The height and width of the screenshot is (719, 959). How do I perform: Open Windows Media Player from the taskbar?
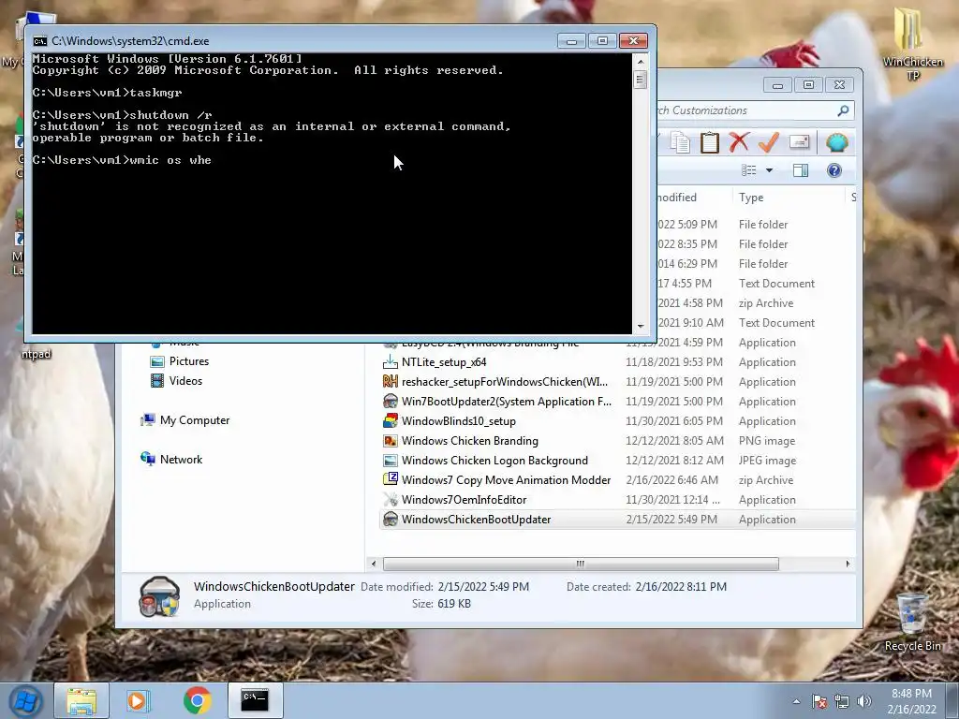pos(138,700)
